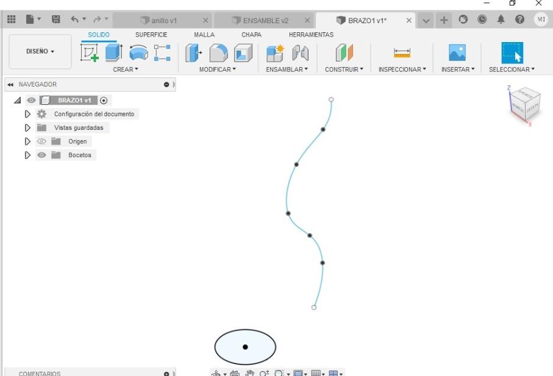Select the rectangular pattern tool icon
The width and height of the screenshot is (553, 376).
pyautogui.click(x=162, y=53)
